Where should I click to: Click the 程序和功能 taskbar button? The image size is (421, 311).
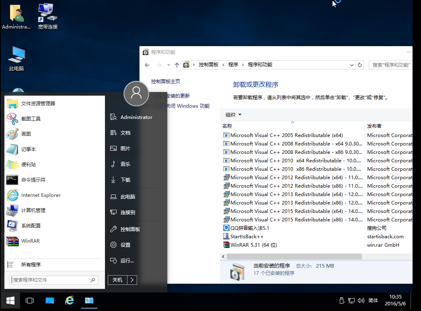pos(89,301)
